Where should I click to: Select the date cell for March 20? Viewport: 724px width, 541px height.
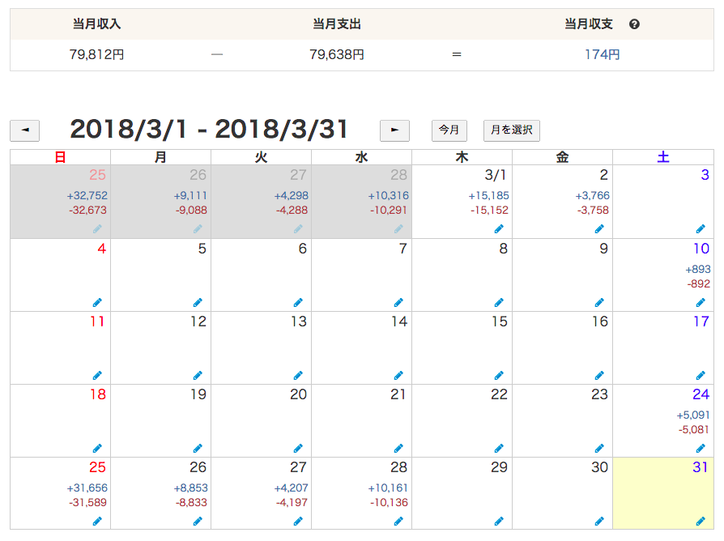tap(262, 420)
